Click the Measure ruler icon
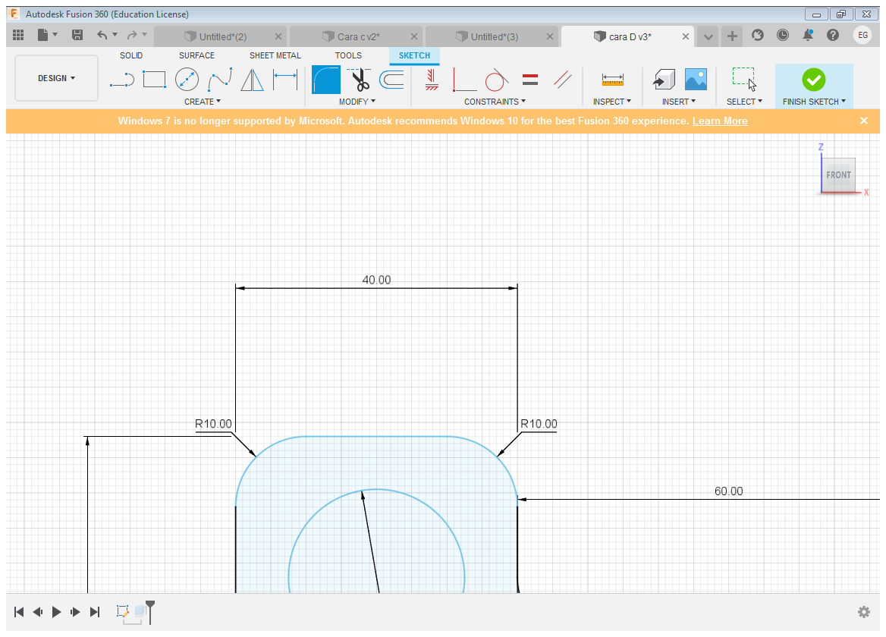Viewport: 886px width, 637px height. tap(612, 79)
